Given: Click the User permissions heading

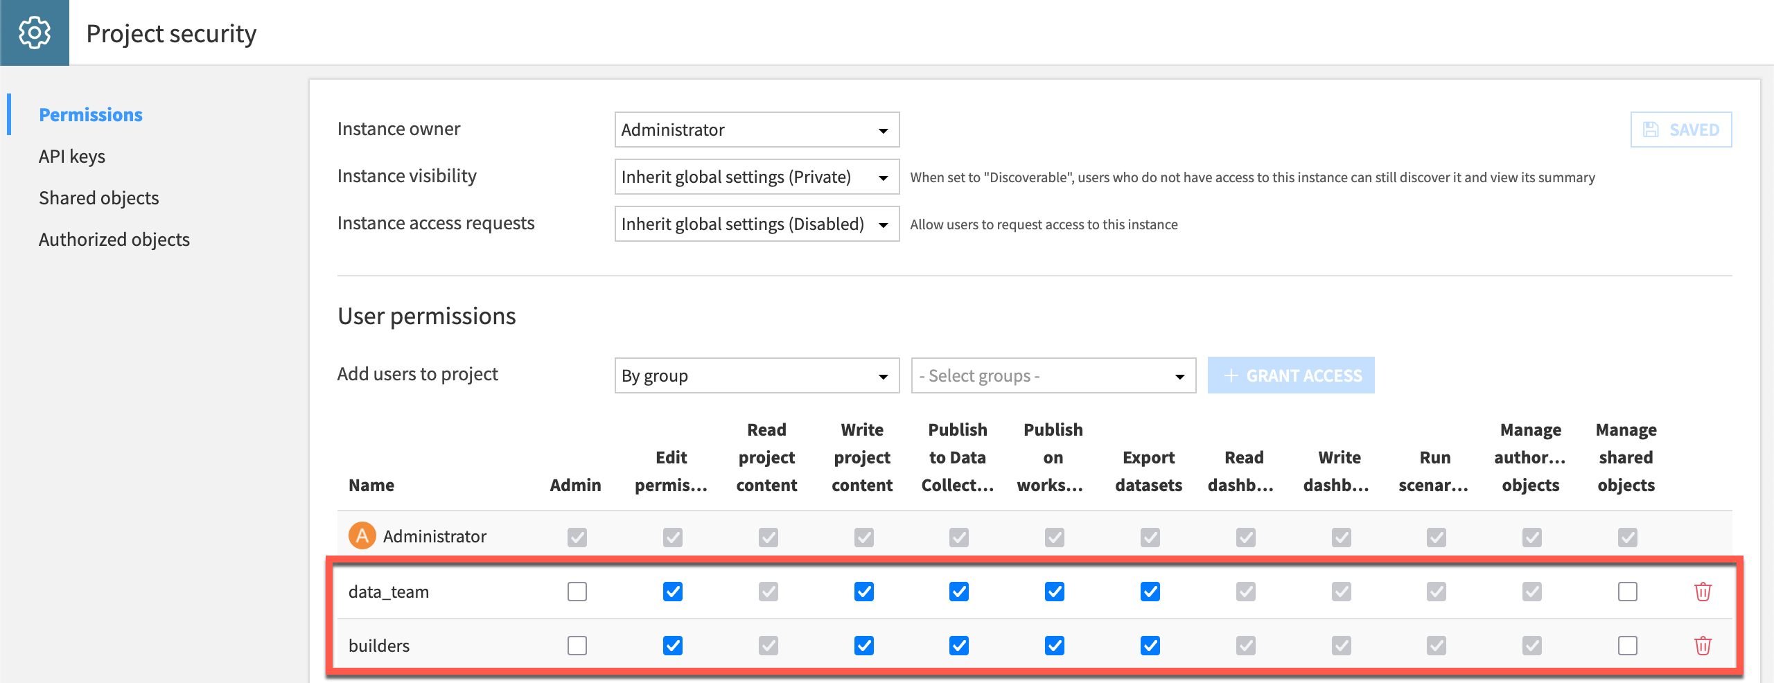Looking at the screenshot, I should (427, 316).
